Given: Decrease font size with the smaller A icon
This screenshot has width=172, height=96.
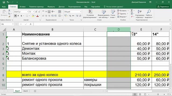Looking at the screenshot, I should coord(39,12).
